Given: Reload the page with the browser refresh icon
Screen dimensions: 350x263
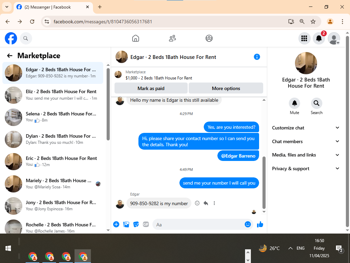Looking at the screenshot, I should (32, 22).
